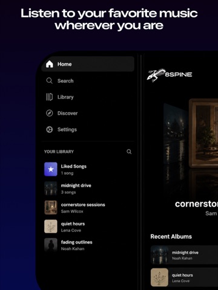Screen dimensions: 218x290
Task: Click the Search magnifier icon in sidebar navigation
Action: (49, 81)
